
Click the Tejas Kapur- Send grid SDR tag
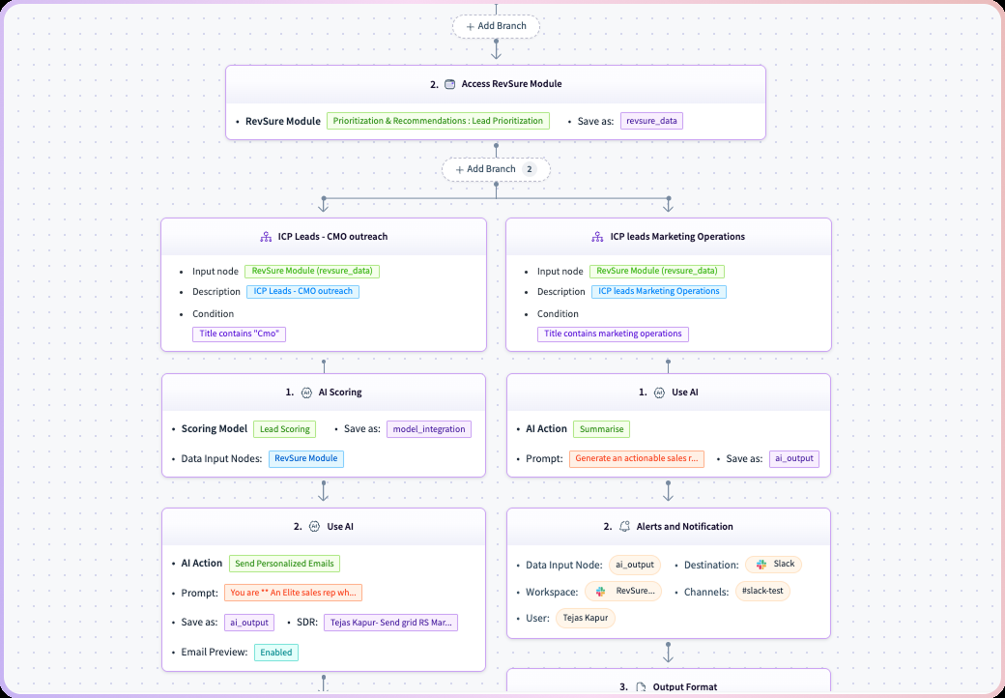pos(391,623)
